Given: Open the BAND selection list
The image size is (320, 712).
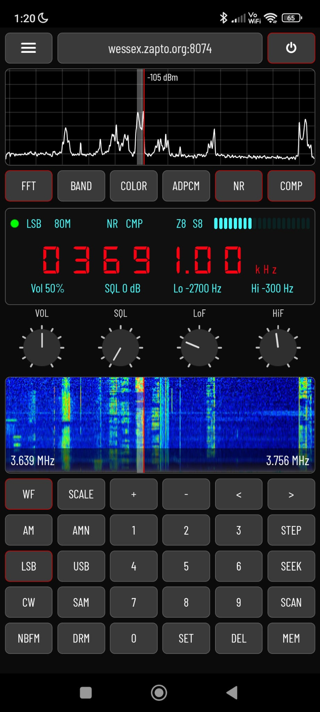Looking at the screenshot, I should point(81,186).
